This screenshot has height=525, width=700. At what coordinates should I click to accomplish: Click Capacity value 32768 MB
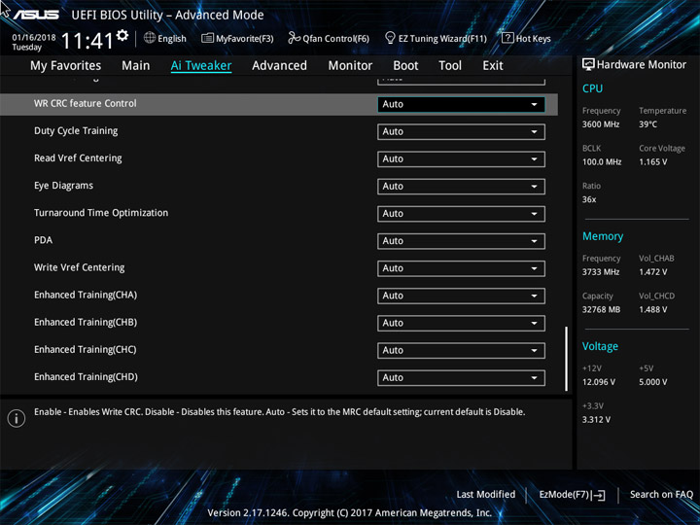(x=601, y=309)
